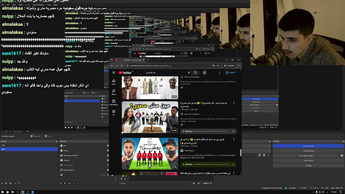Open the Options dropdown below the mixer

207,183
